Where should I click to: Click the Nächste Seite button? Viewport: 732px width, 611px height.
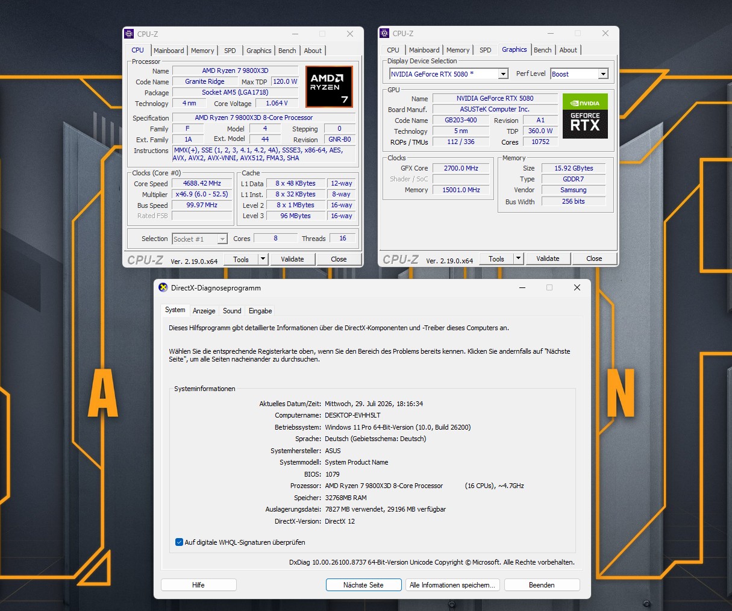point(363,585)
